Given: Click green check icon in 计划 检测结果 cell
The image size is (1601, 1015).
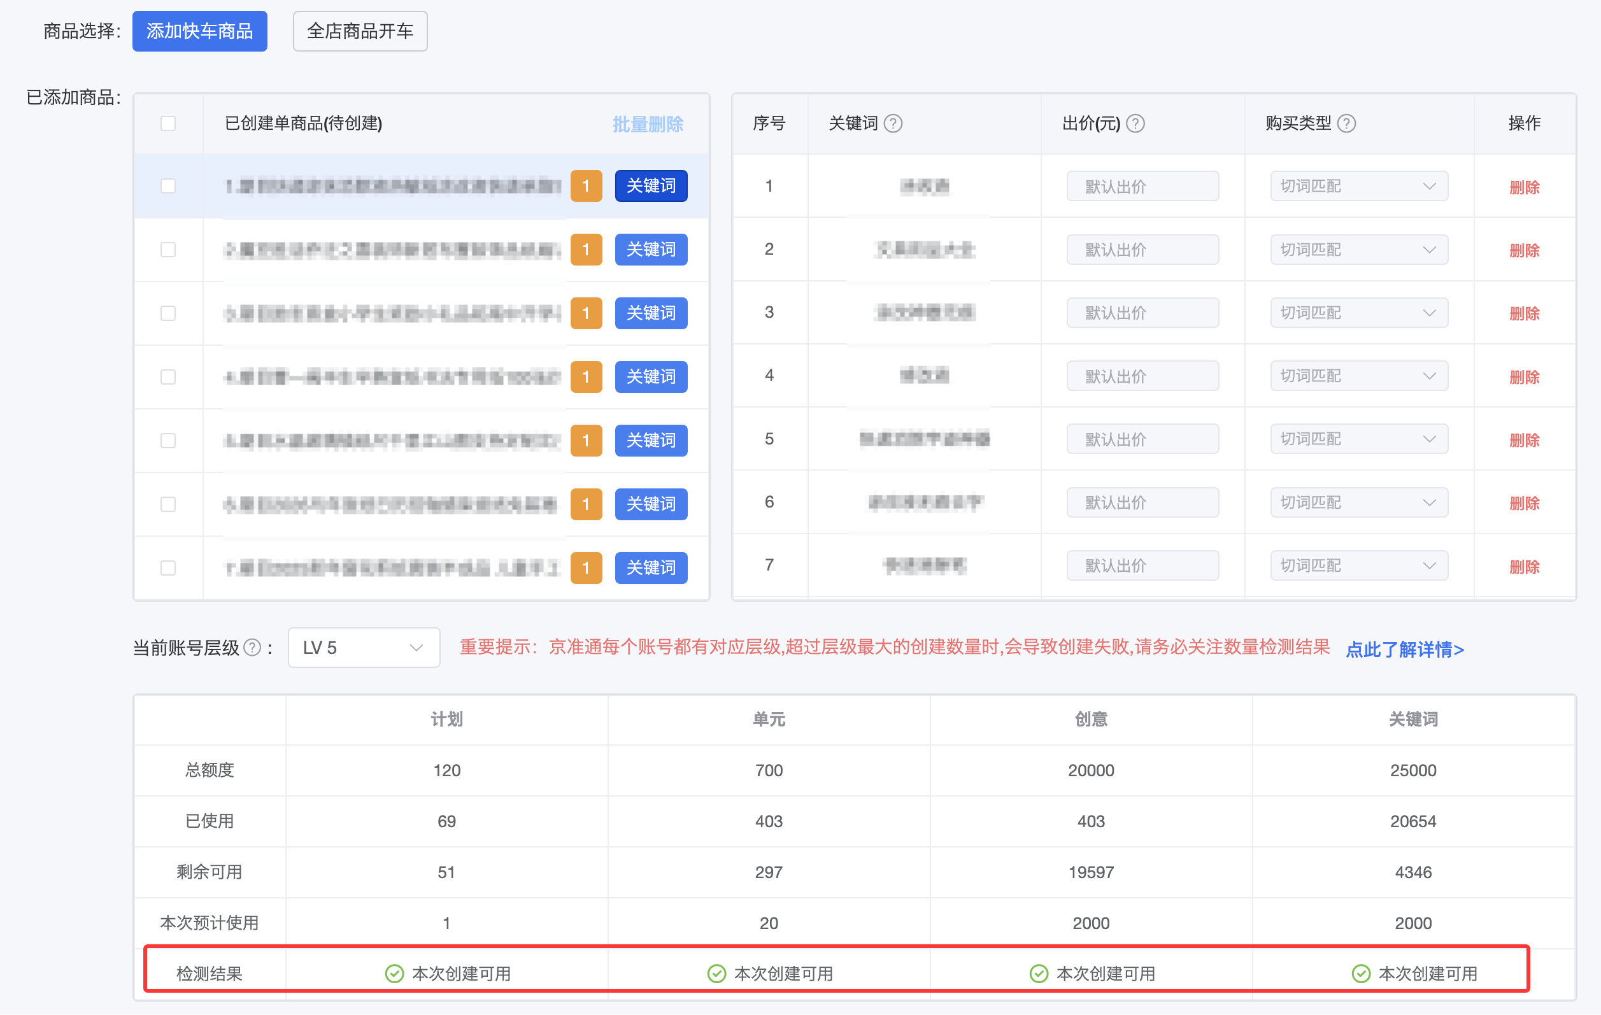Looking at the screenshot, I should coord(394,974).
